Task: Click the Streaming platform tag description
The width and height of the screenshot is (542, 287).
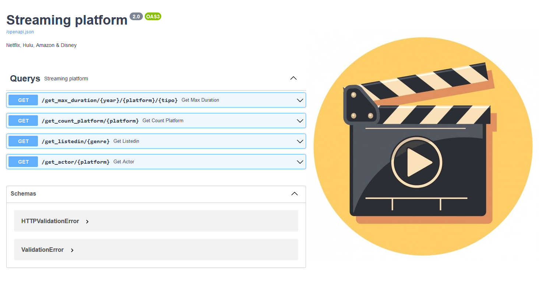Action: [66, 79]
